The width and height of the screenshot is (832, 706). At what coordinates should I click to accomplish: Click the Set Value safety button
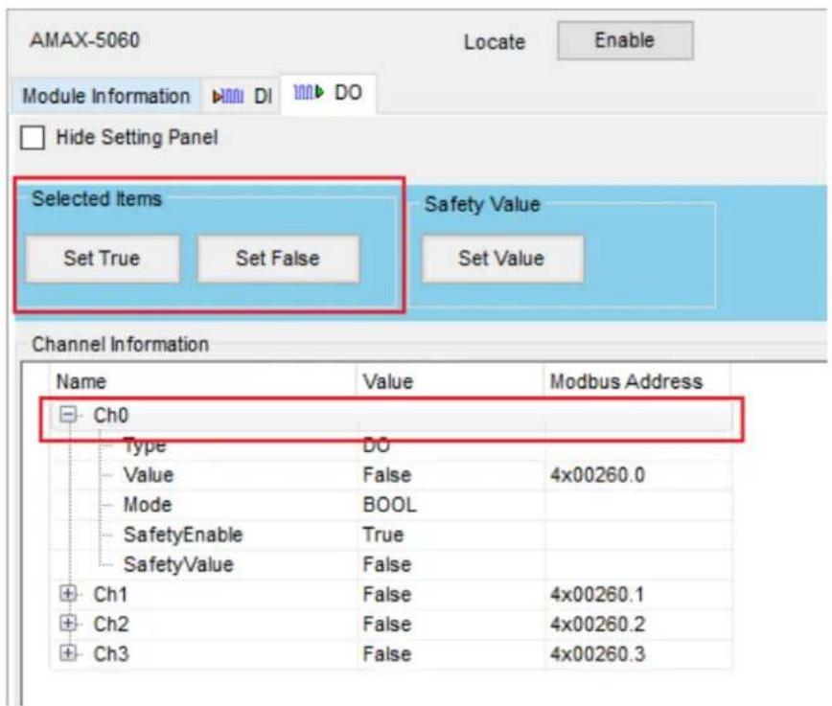coord(502,259)
